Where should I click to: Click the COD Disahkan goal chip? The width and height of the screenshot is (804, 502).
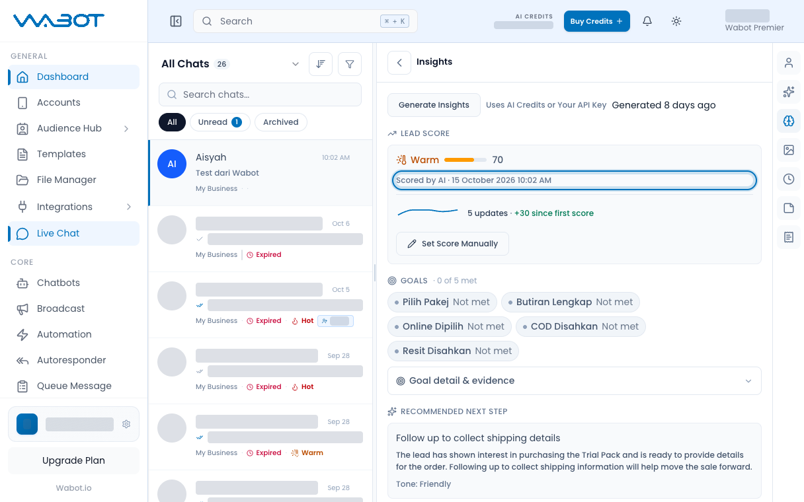point(580,326)
